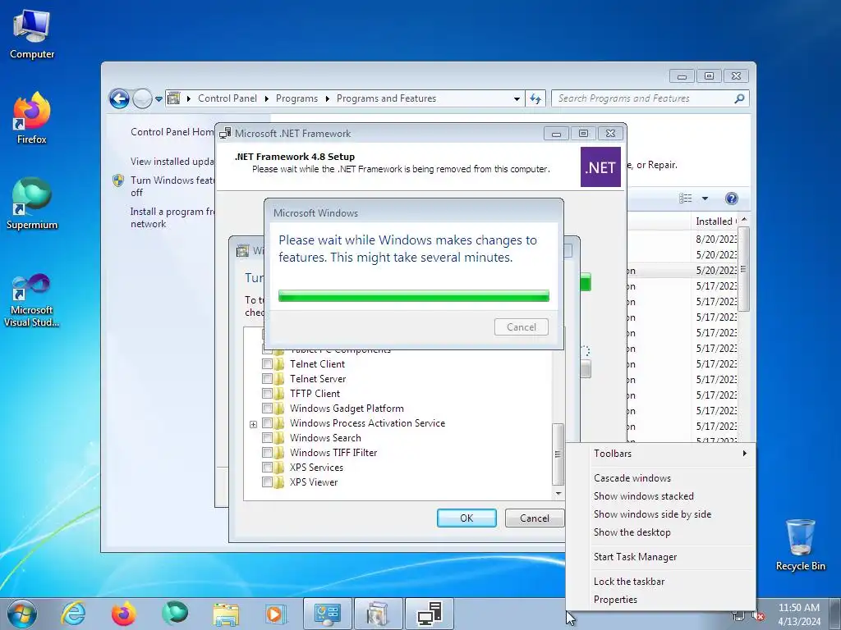
Task: Click the network tray icon
Action: click(738, 616)
